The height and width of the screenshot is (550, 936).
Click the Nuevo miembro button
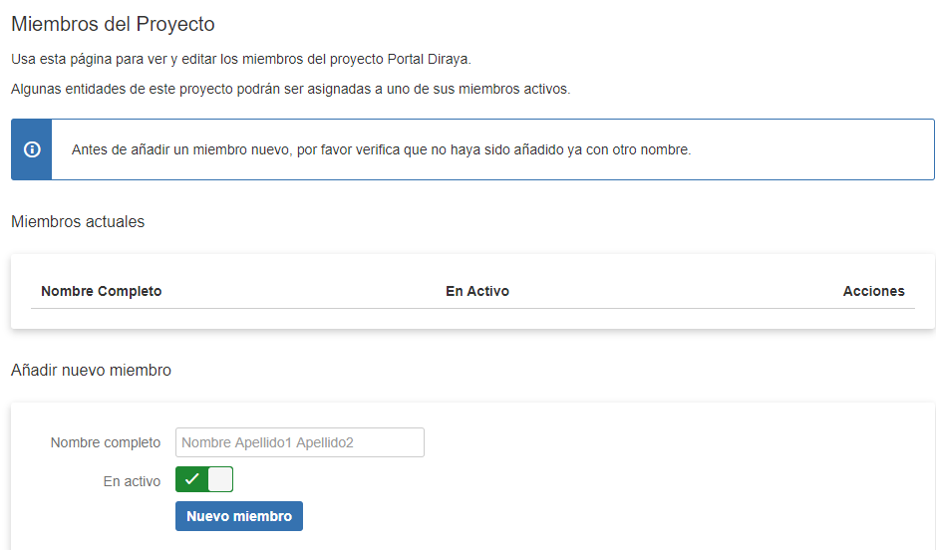tap(239, 516)
